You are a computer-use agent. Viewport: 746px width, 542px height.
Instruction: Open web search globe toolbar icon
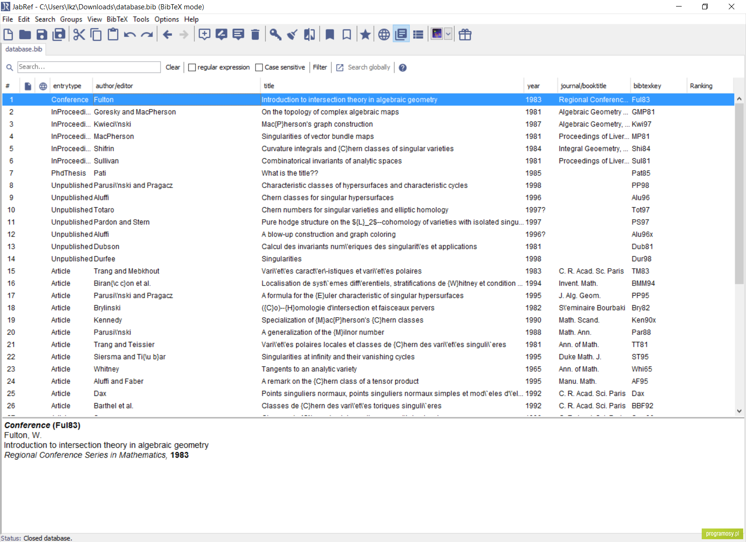[384, 35]
